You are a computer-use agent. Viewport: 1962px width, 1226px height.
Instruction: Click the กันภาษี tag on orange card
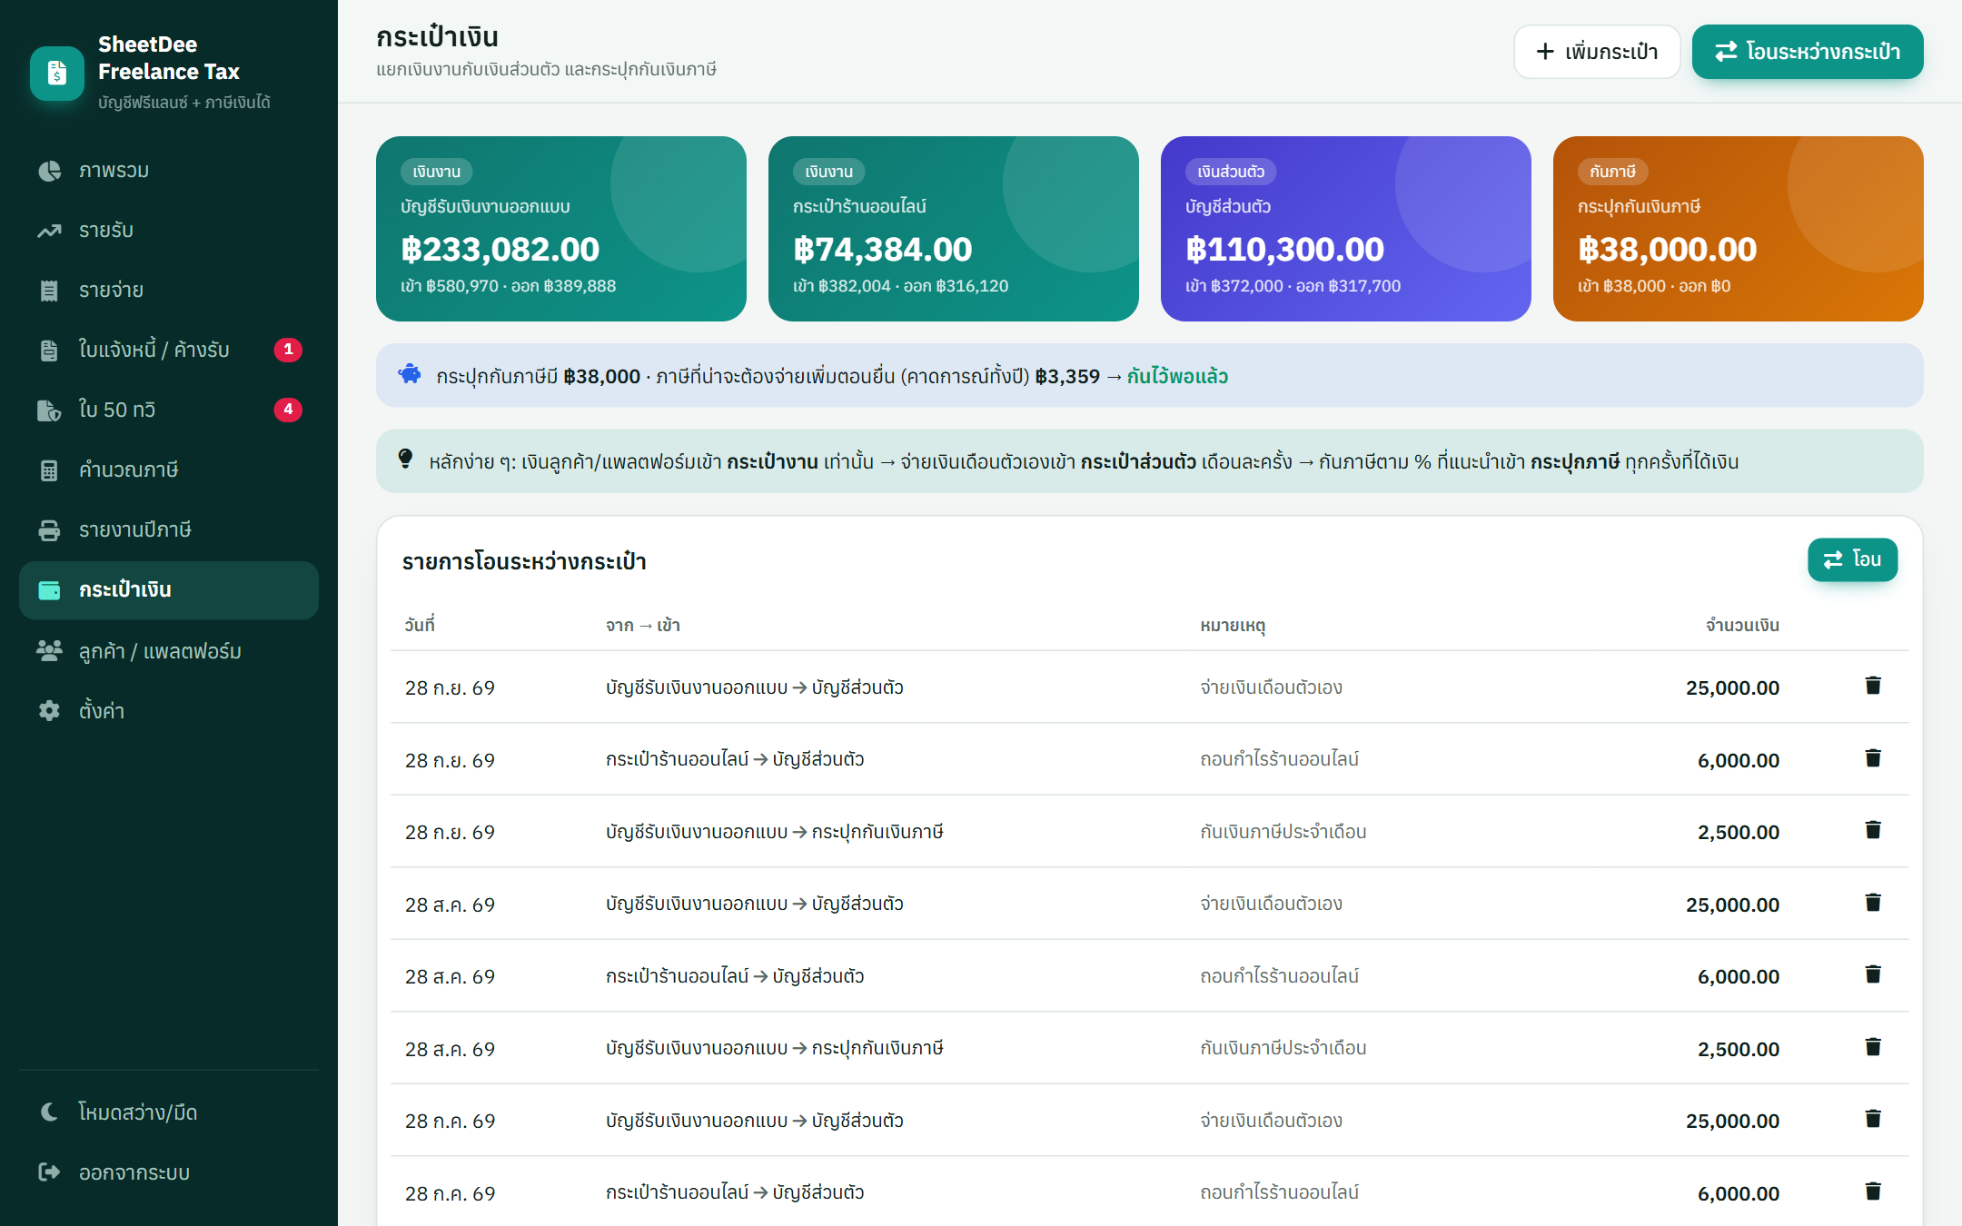1612,172
